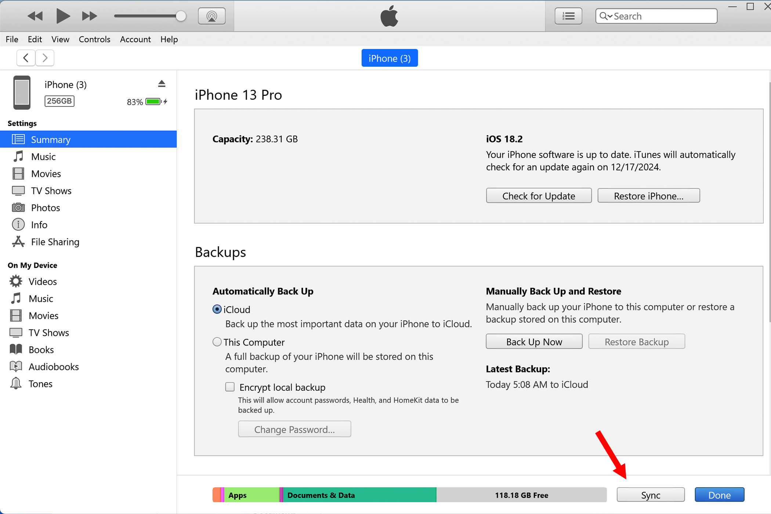Go forward with the right chevron
This screenshot has width=771, height=514.
coord(45,58)
